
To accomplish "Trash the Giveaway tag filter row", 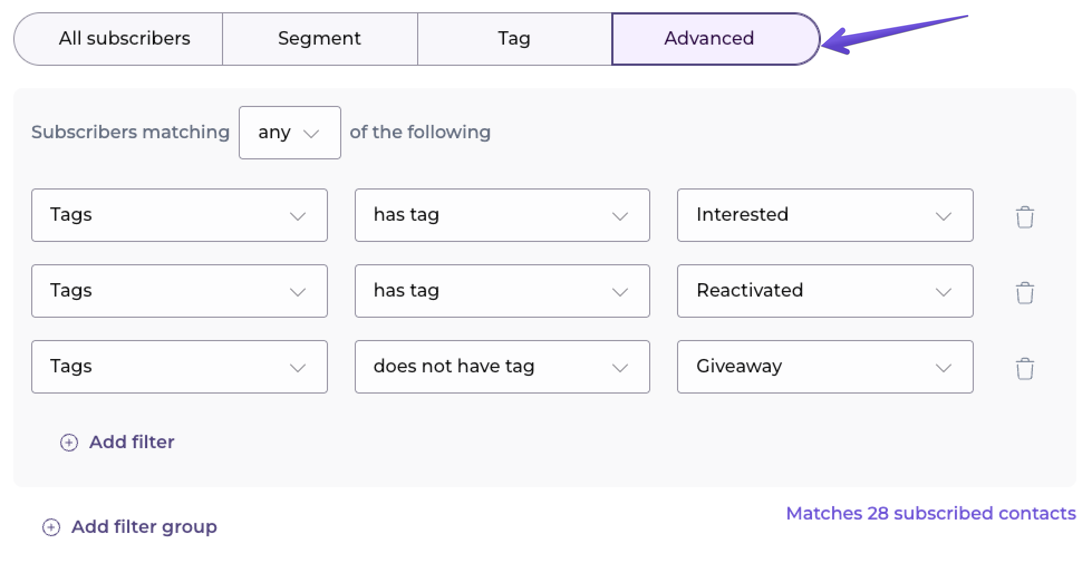I will pos(1025,368).
